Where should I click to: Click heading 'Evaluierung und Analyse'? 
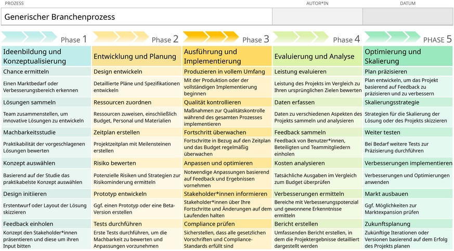[317, 56]
